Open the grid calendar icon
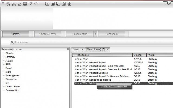The image size is (173, 108). tap(25, 4)
